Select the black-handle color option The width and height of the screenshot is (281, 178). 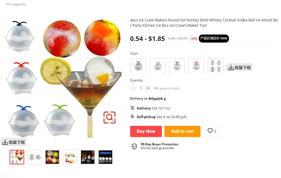(177, 66)
